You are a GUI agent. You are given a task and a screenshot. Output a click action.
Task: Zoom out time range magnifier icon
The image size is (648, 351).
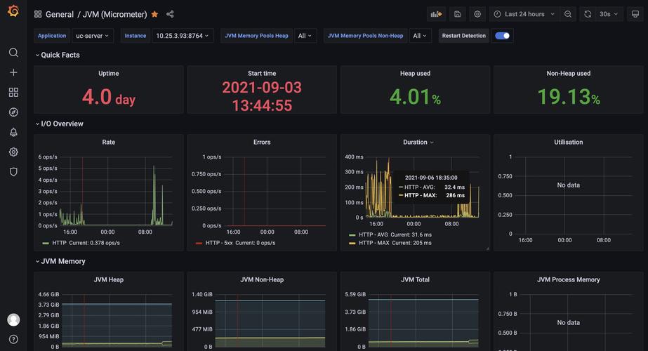point(568,14)
